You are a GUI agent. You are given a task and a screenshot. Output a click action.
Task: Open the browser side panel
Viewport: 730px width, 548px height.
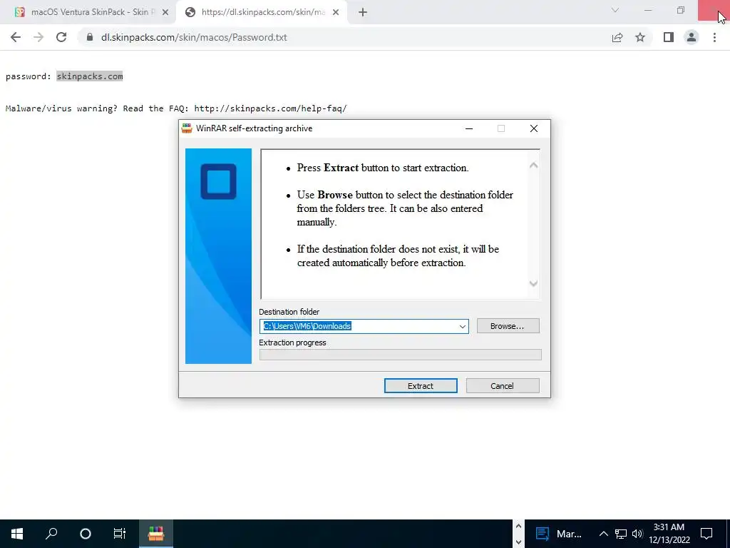669,37
